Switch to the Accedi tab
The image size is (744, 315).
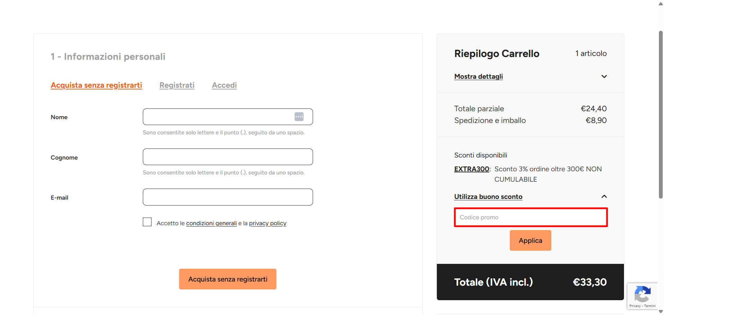(x=224, y=85)
